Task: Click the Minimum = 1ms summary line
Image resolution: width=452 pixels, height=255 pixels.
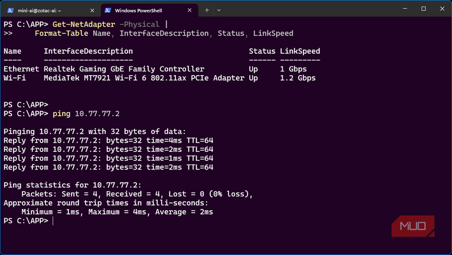Action: [117, 212]
